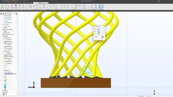Click the Sketch Text tool
This screenshot has height=97, width=173.
pyautogui.click(x=44, y=6)
